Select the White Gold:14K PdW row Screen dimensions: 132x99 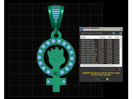pos(100,63)
